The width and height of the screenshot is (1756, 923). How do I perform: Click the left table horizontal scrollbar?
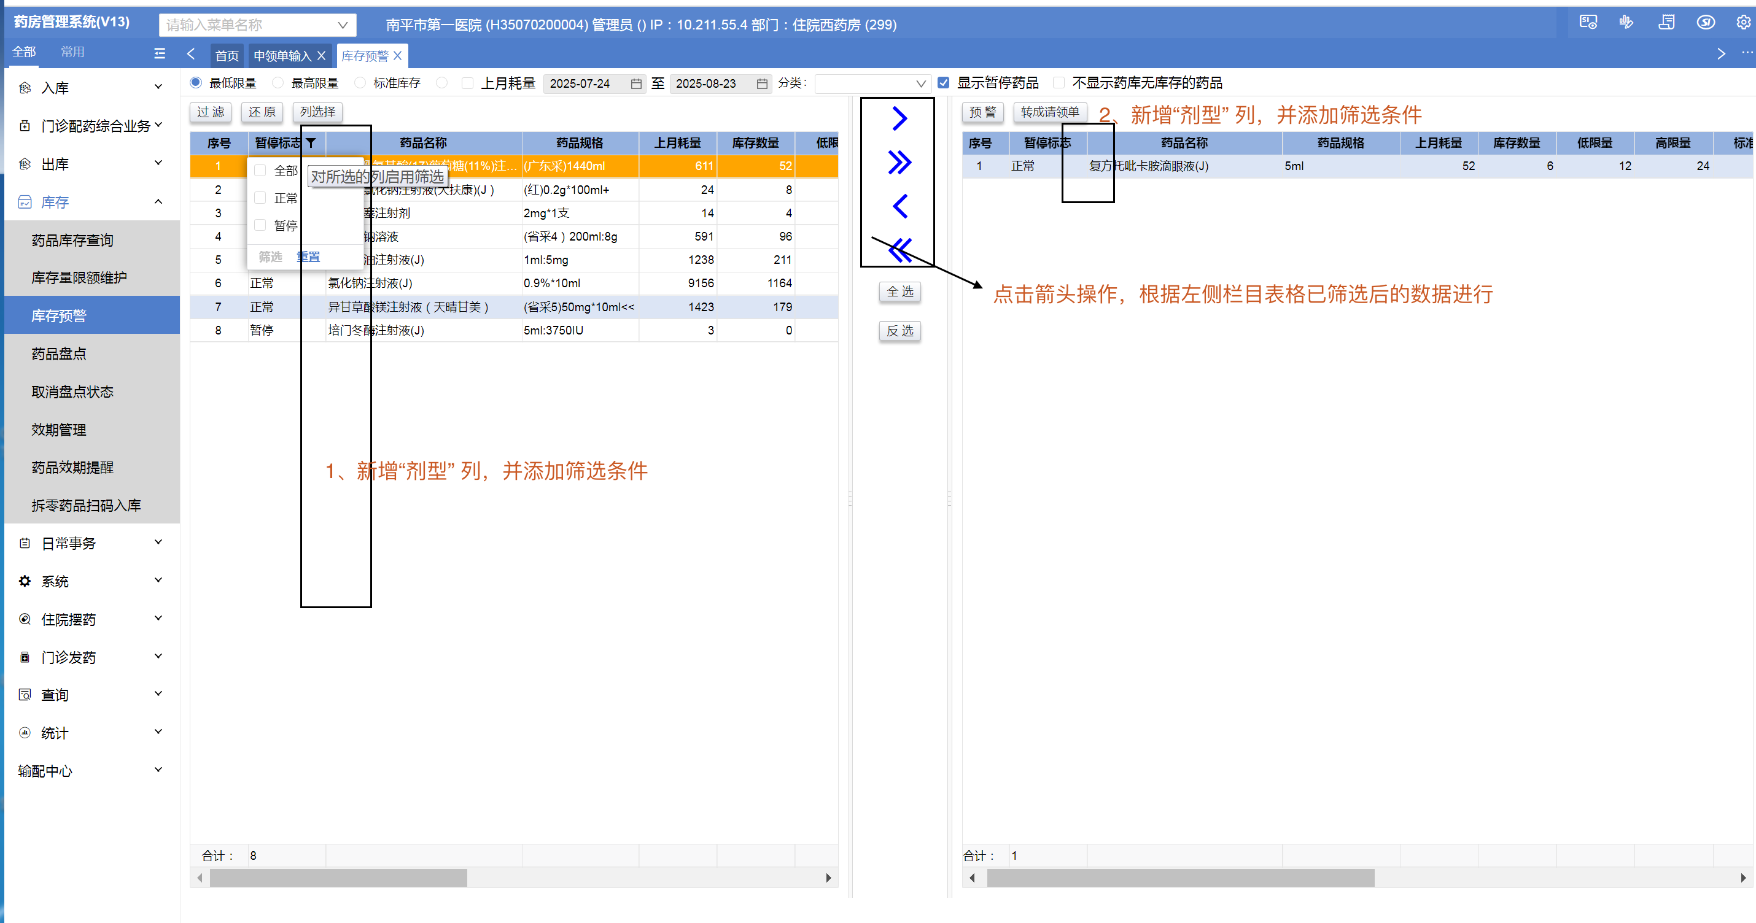(338, 878)
